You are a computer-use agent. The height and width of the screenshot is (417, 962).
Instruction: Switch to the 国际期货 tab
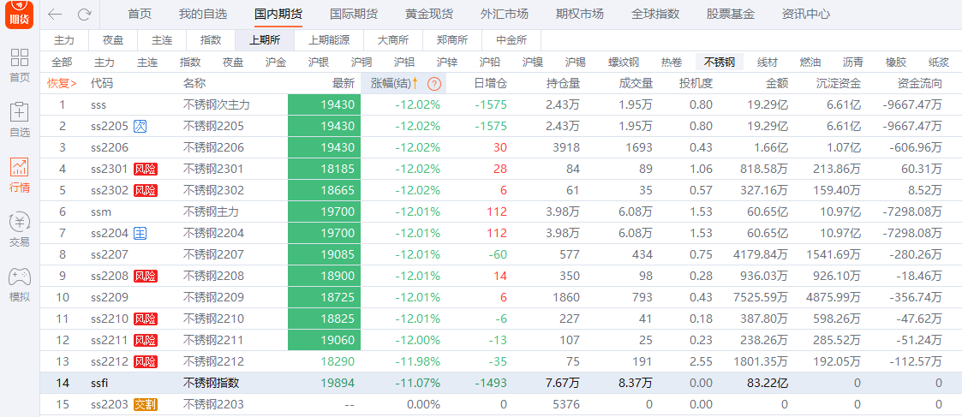[x=354, y=15]
